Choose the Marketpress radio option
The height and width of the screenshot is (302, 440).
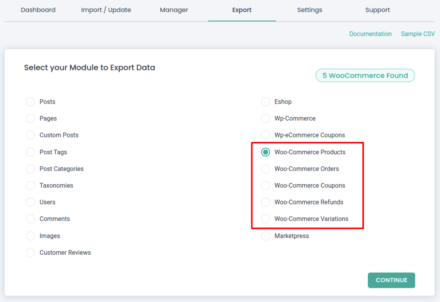click(266, 236)
